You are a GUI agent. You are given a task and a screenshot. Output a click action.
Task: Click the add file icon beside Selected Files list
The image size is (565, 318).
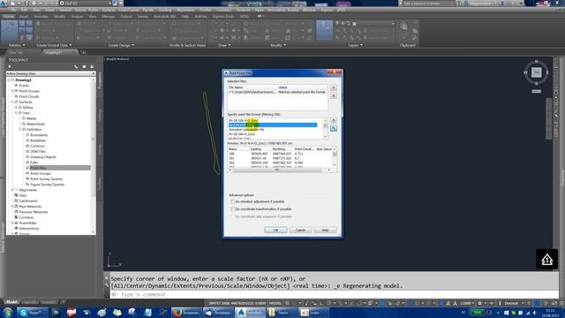point(334,88)
